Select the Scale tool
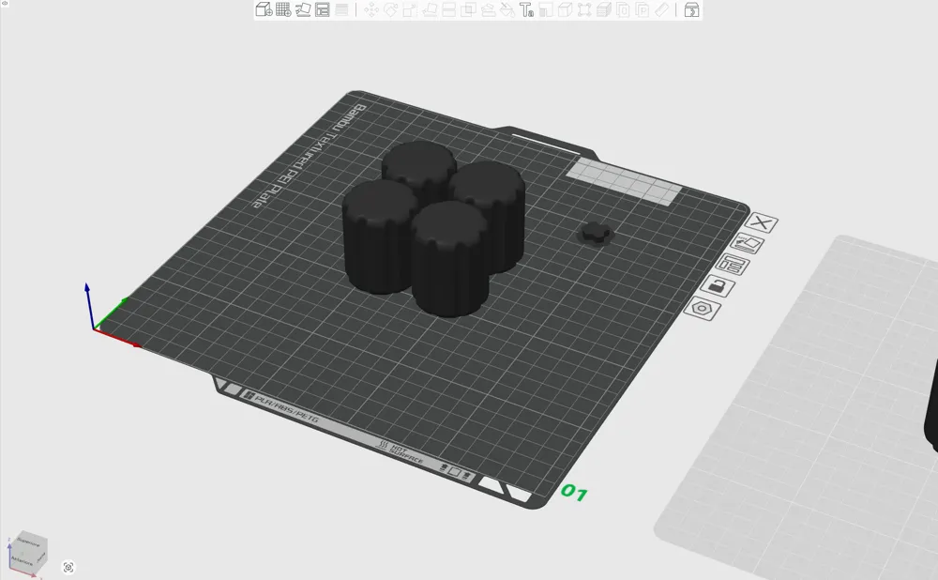938x580 pixels. point(410,9)
